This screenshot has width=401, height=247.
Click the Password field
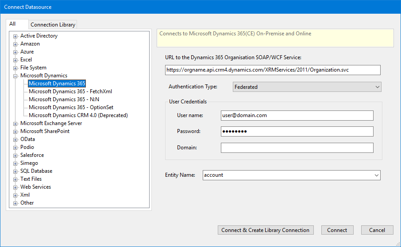[297, 132]
